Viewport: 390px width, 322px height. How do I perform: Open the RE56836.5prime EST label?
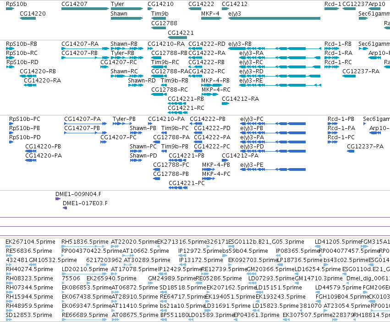coord(29,251)
